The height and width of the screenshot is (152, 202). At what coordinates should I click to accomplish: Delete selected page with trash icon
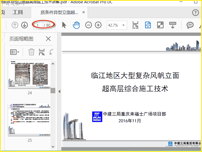(31, 52)
